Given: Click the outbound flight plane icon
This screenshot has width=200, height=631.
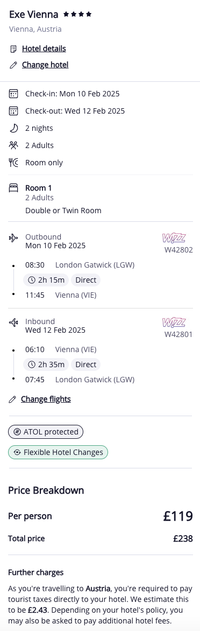Looking at the screenshot, I should [13, 238].
